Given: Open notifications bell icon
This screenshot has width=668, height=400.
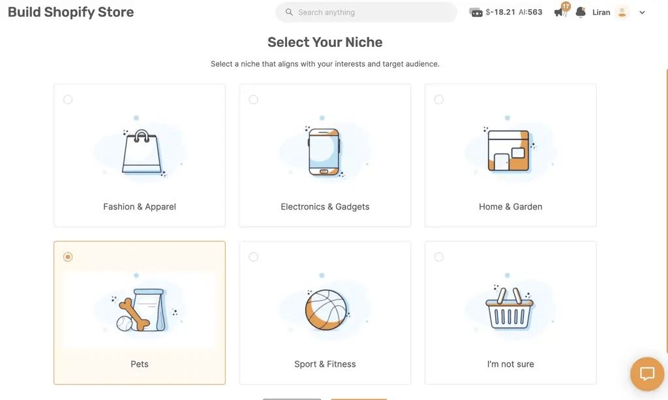Looking at the screenshot, I should 581,12.
